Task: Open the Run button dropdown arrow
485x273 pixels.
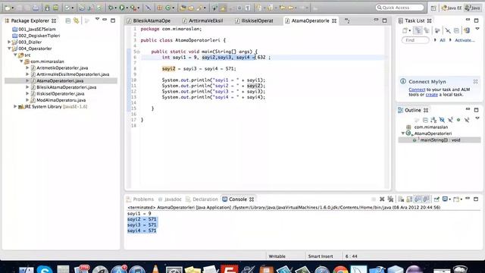Action: (127, 8)
